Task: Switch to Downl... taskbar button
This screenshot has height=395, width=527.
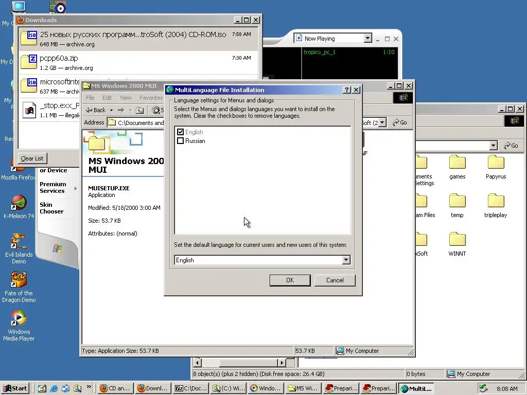Action: (x=153, y=388)
